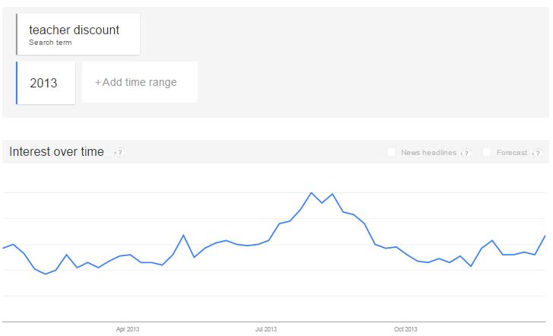Click the highest peak on the blue line
Viewport: 553px width, 336px height.
point(311,193)
